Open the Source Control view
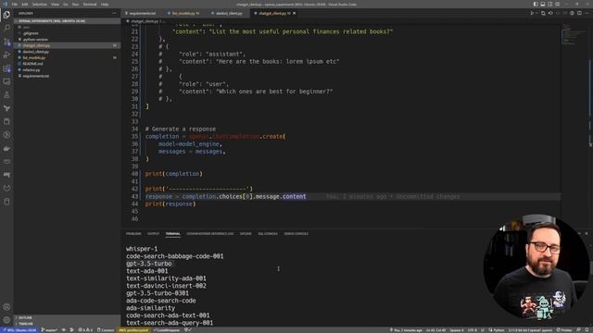 point(6,42)
